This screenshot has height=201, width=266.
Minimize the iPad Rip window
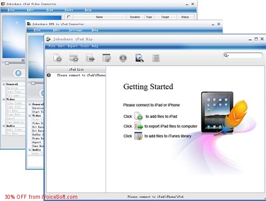(250, 40)
